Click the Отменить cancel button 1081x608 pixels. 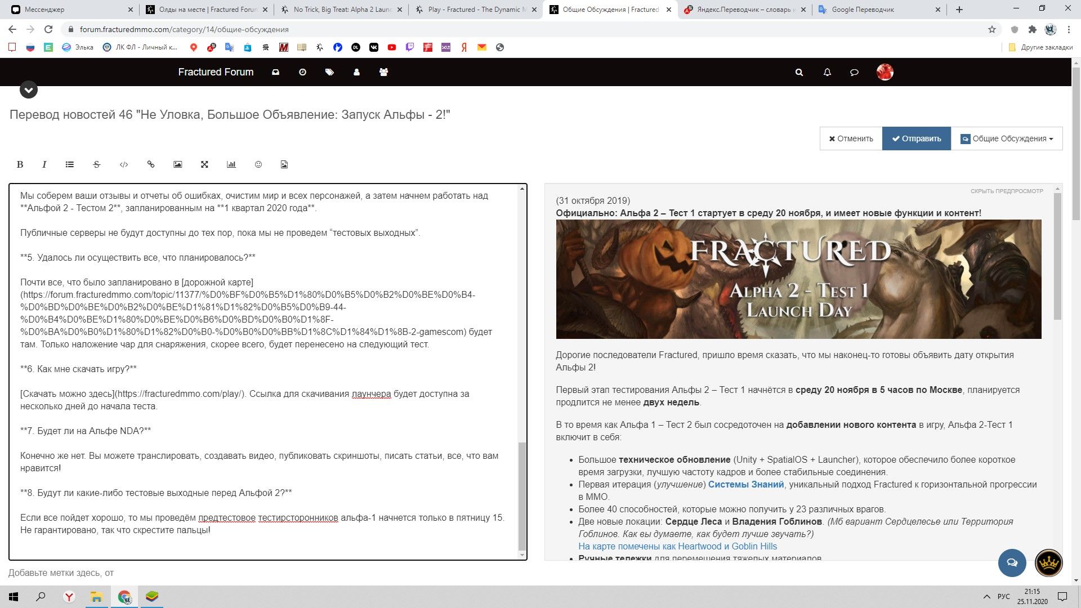tap(851, 138)
